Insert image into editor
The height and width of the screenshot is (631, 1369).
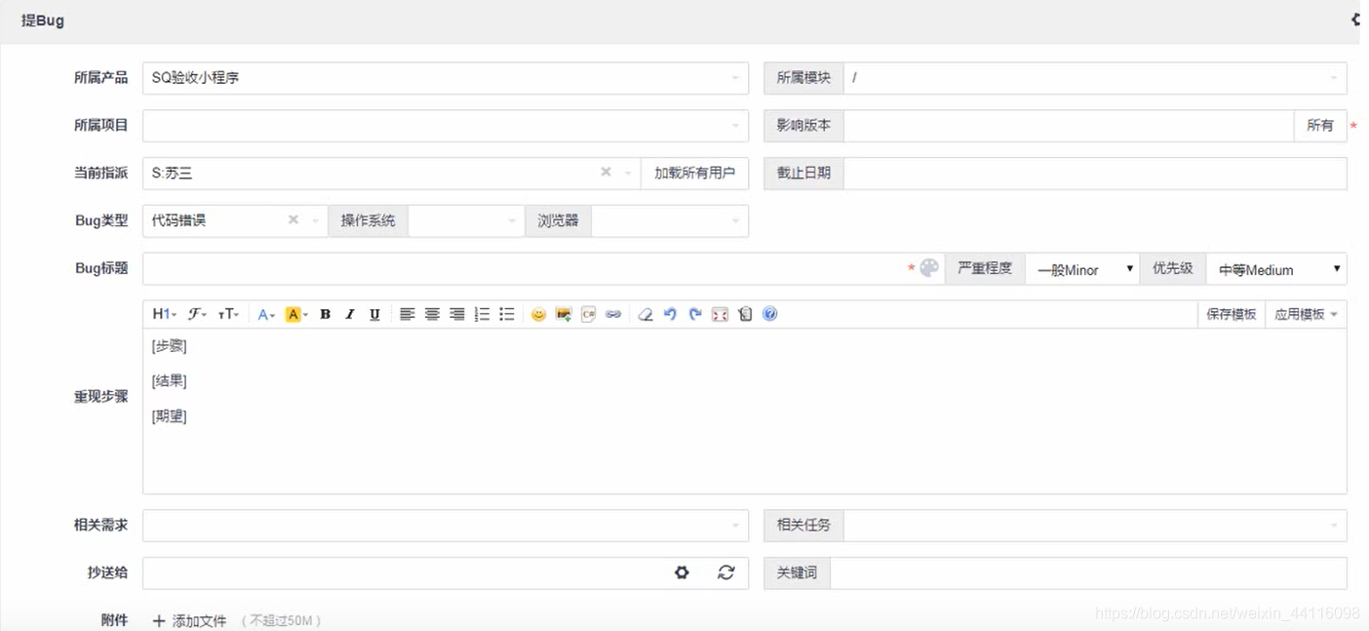click(564, 314)
